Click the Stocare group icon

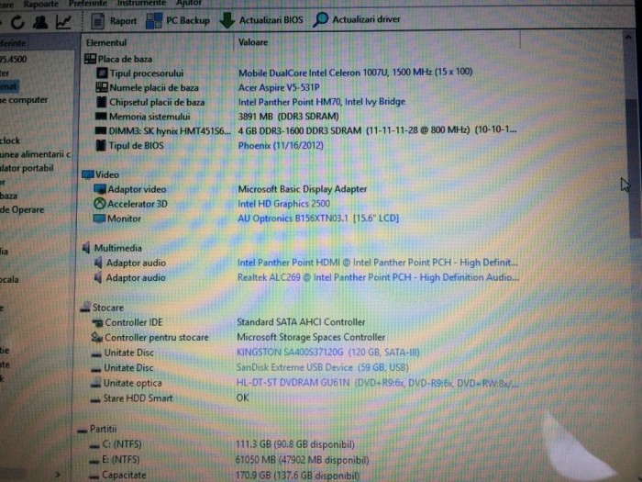(x=85, y=308)
